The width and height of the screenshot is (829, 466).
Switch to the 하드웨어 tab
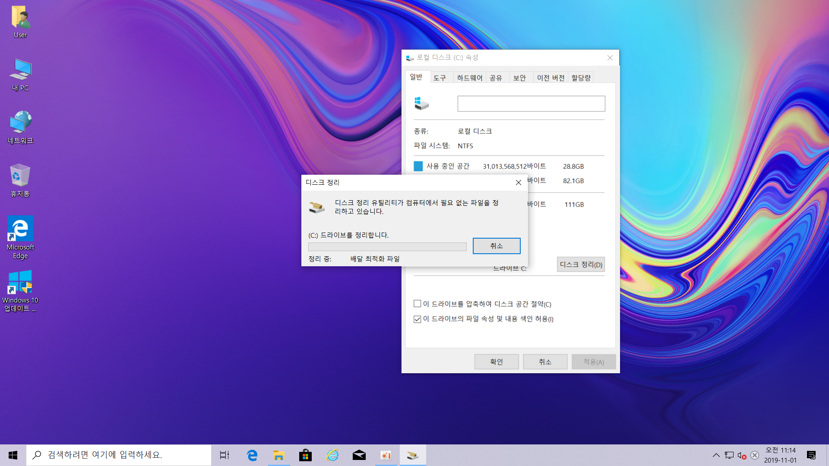[469, 78]
